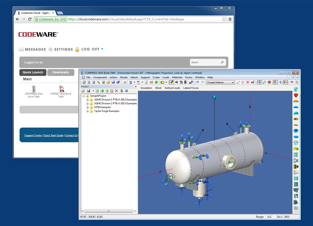Click the Insulation button

point(146,88)
